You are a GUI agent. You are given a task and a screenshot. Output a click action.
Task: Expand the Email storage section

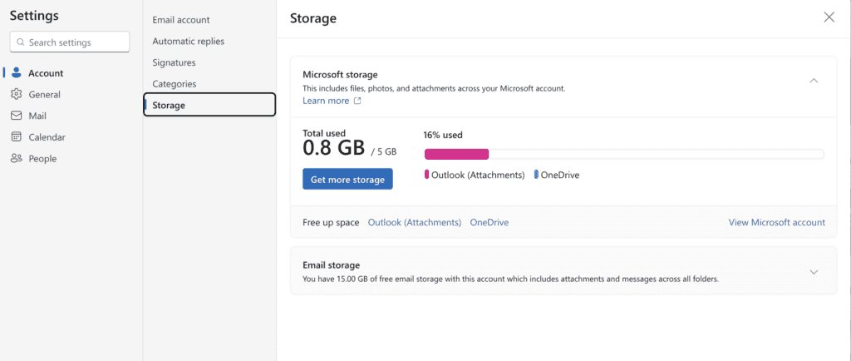pos(814,272)
